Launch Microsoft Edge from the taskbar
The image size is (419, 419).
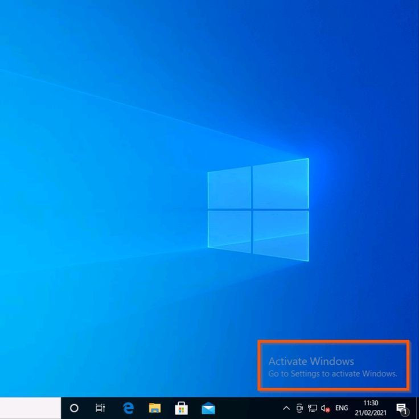click(128, 408)
